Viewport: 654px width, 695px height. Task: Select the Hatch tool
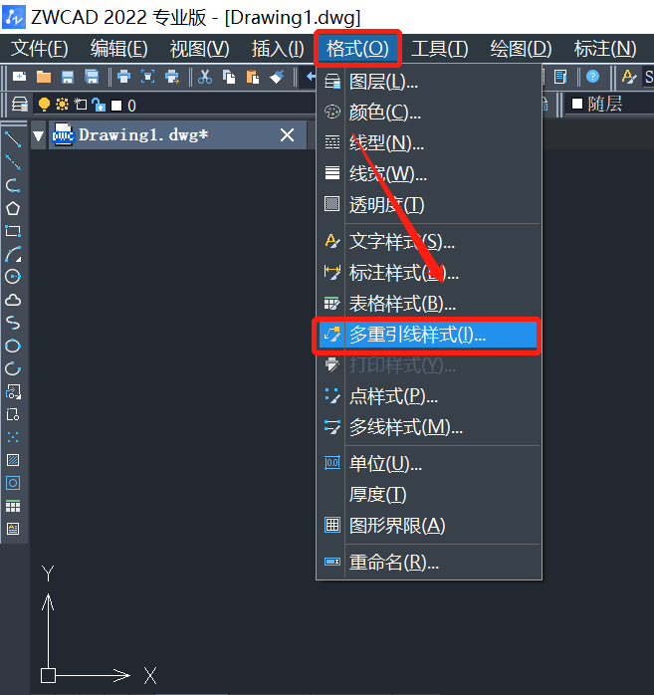[13, 460]
